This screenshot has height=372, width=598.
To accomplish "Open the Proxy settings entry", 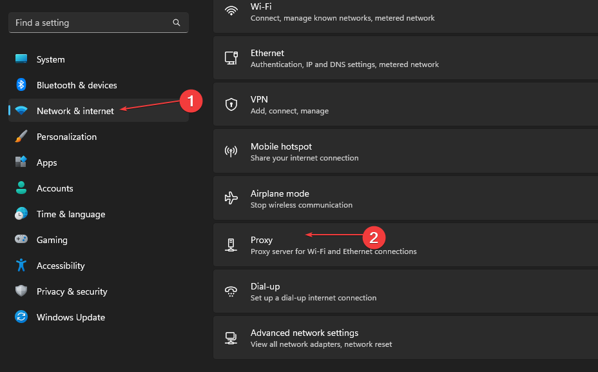I will point(290,244).
